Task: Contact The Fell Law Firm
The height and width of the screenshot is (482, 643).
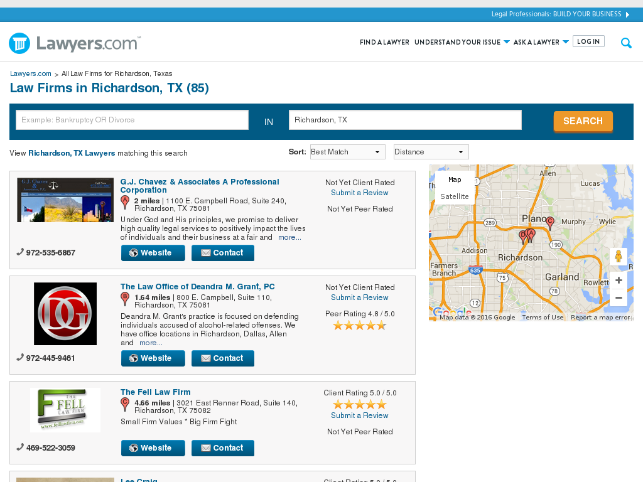Action: [x=223, y=448]
